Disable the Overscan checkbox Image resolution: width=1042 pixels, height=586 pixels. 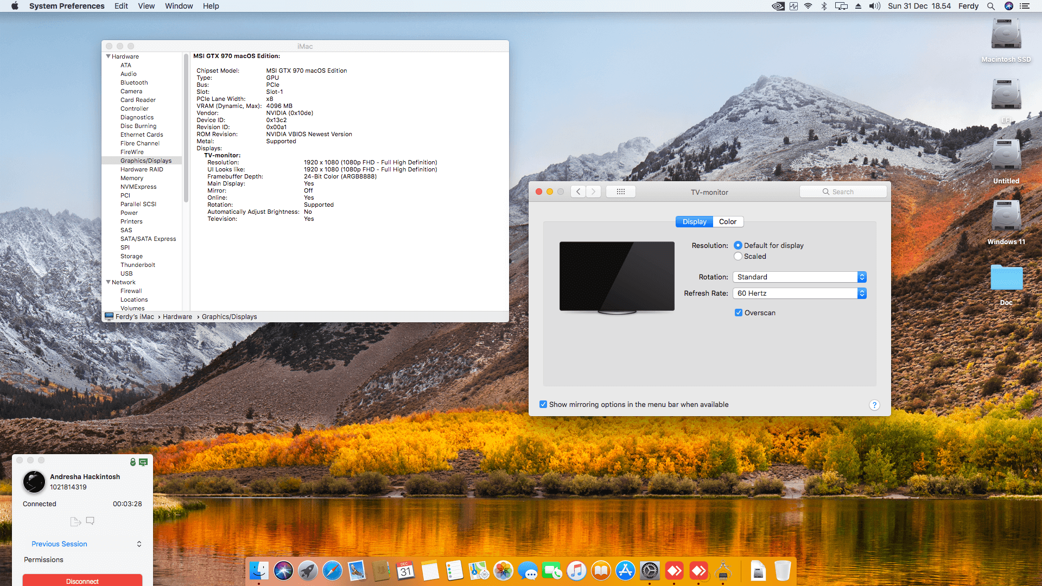tap(738, 313)
